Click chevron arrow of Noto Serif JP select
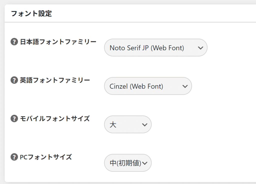256x184 pixels. tap(200, 48)
